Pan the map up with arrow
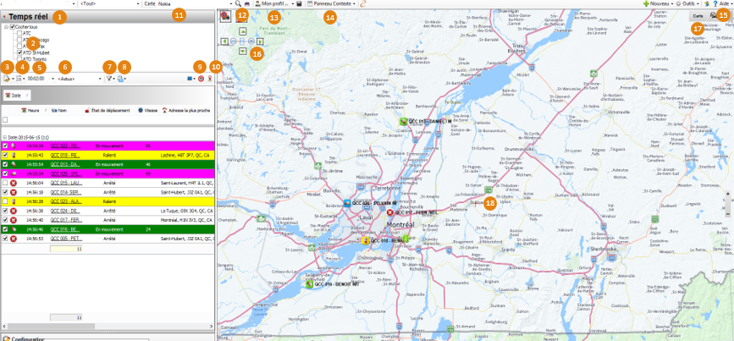Screen dimensions: 734x341 coord(243,29)
